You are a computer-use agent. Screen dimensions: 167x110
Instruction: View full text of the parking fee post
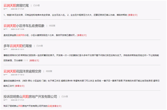(x=82, y=35)
